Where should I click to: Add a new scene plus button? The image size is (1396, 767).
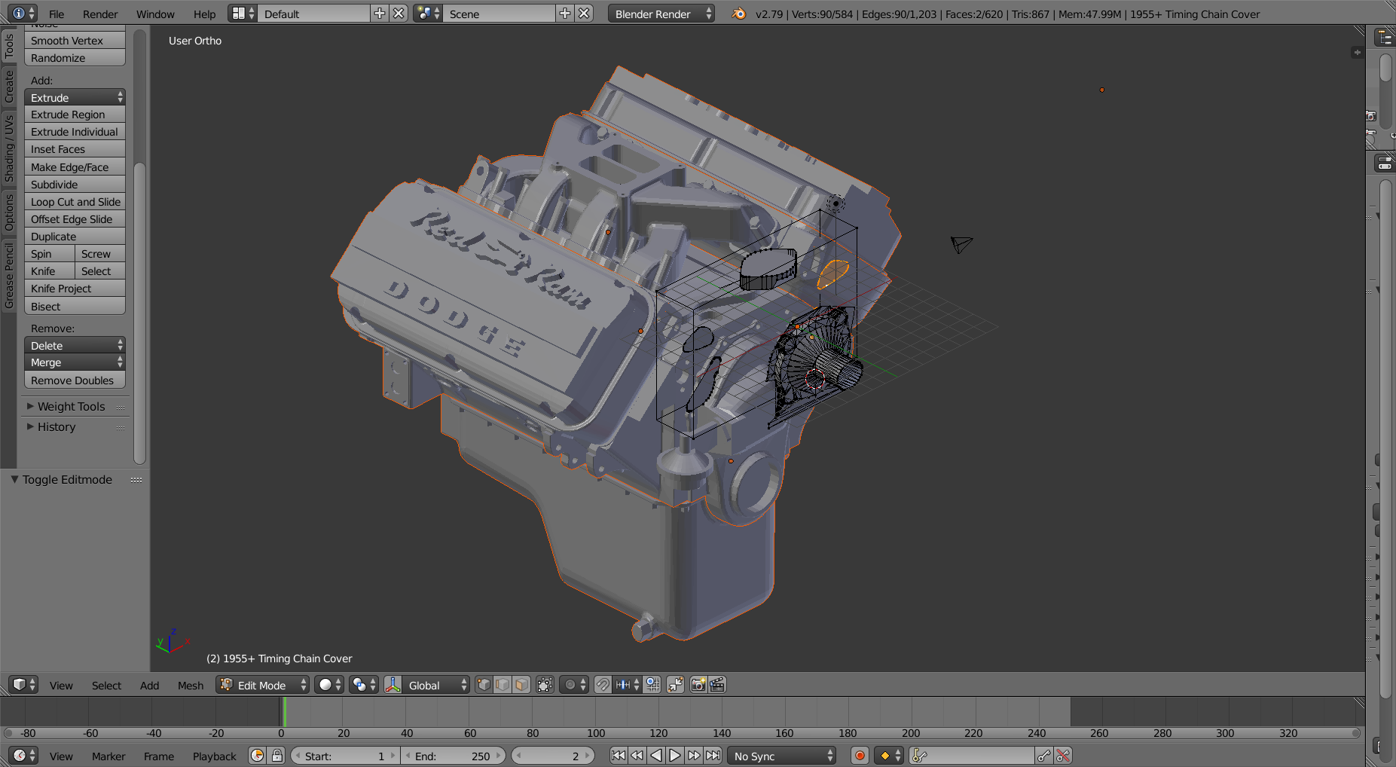point(565,14)
